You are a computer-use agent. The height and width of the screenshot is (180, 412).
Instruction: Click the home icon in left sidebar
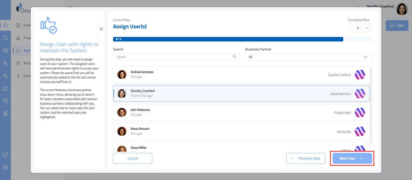(x=5, y=25)
